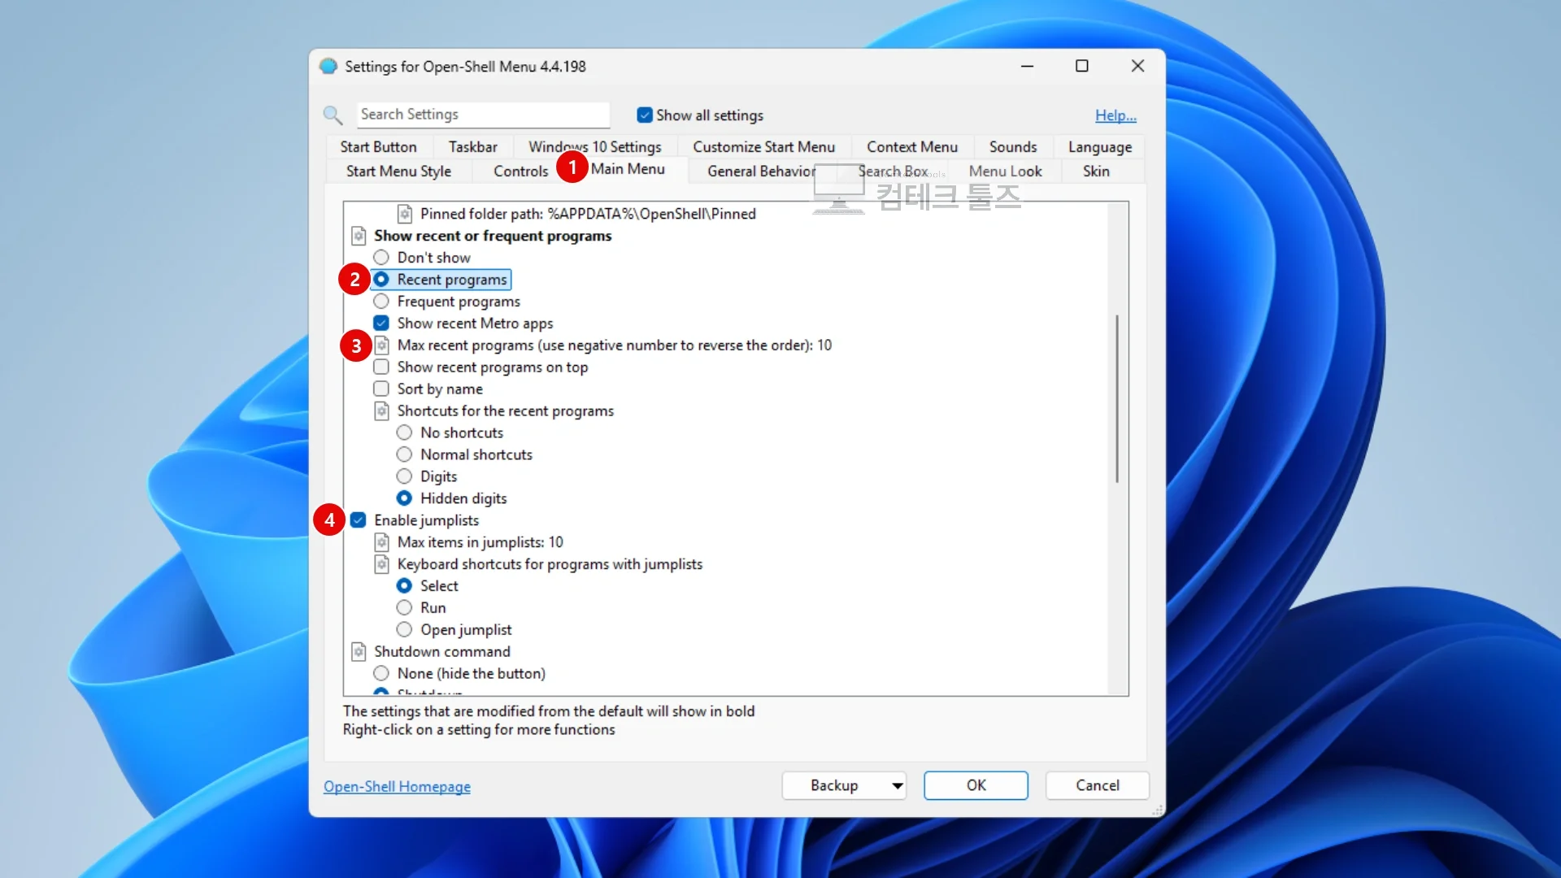This screenshot has width=1561, height=878.
Task: Click the Shutdown command setting icon
Action: pyautogui.click(x=359, y=652)
